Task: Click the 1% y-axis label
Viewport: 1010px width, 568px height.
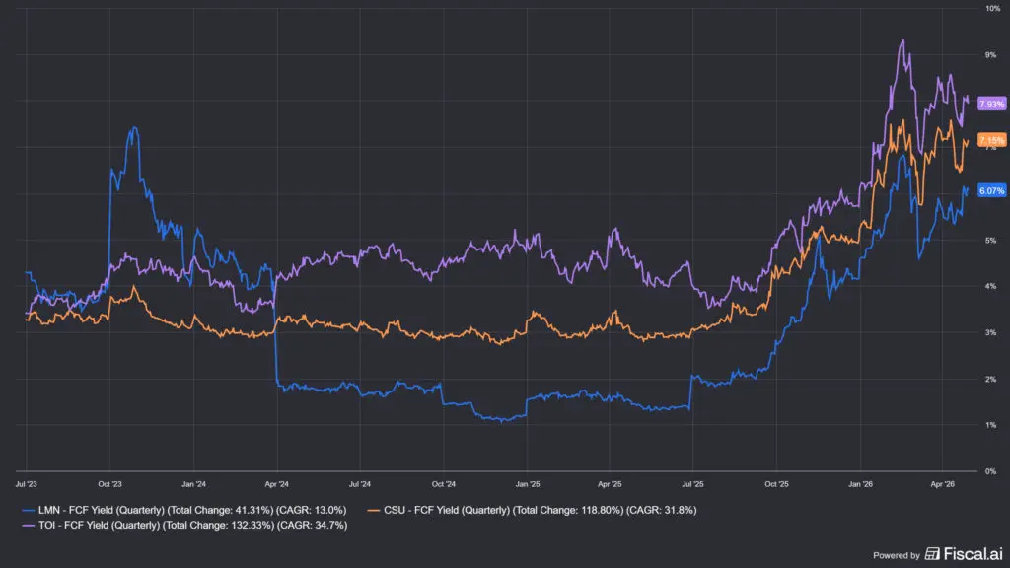Action: (x=990, y=425)
